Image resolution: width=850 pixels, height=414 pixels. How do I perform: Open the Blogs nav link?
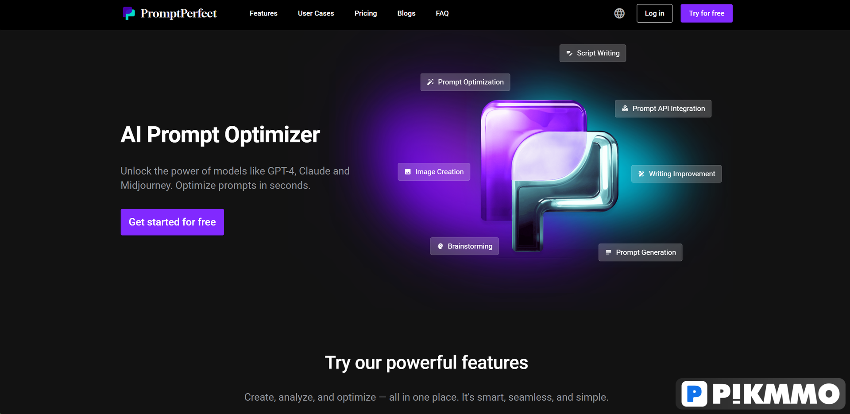click(406, 13)
